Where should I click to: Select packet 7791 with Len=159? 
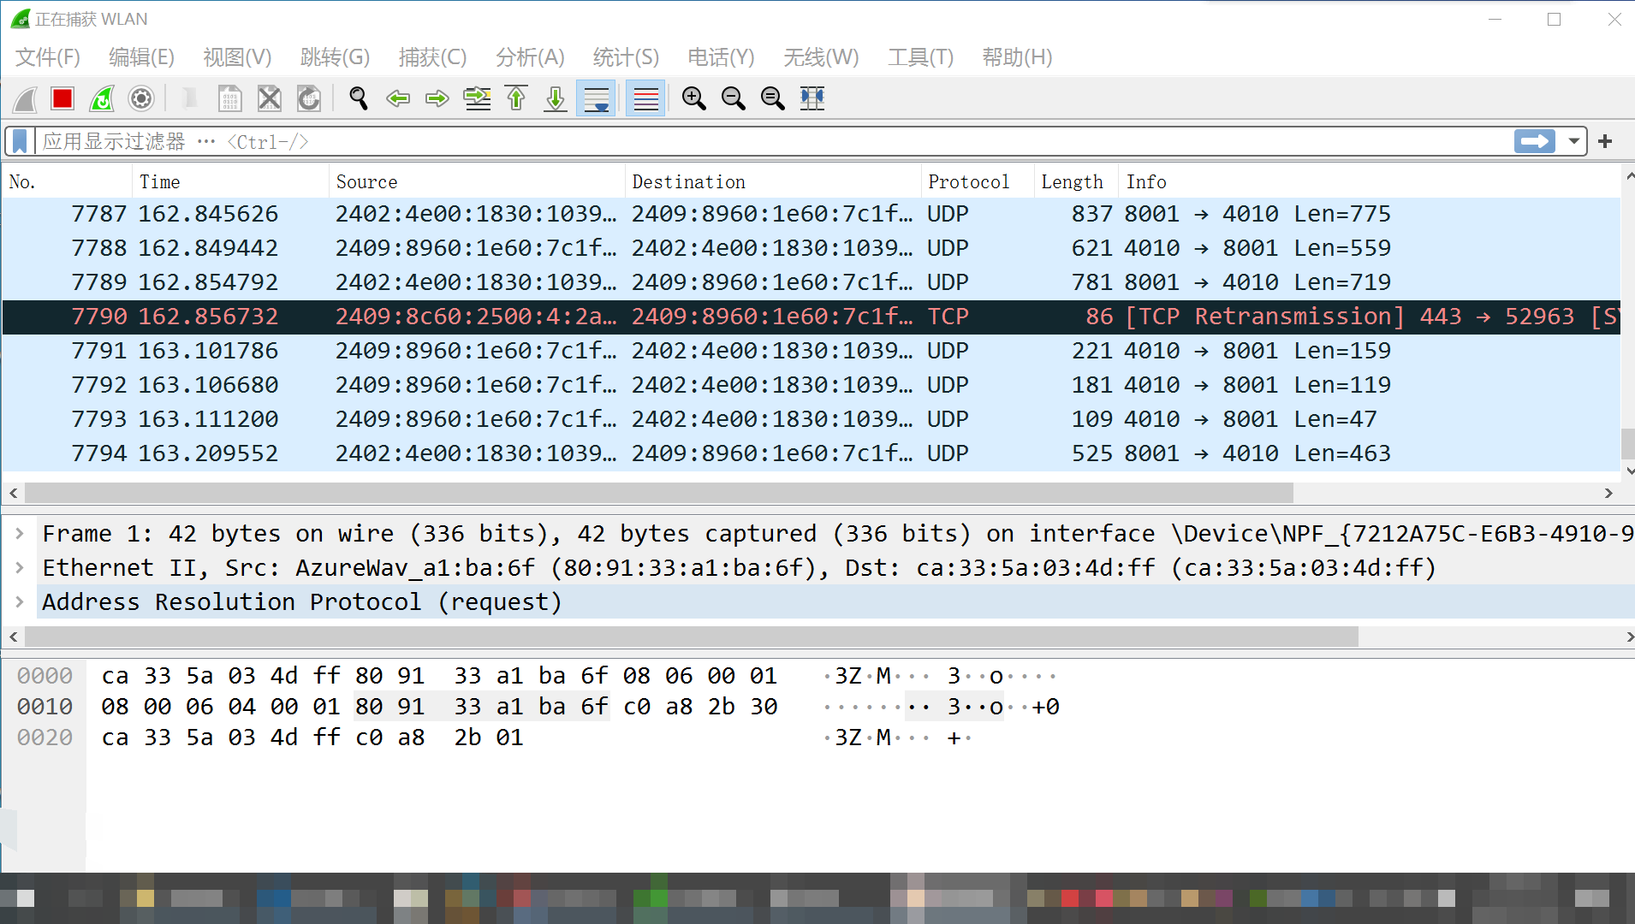pos(812,351)
